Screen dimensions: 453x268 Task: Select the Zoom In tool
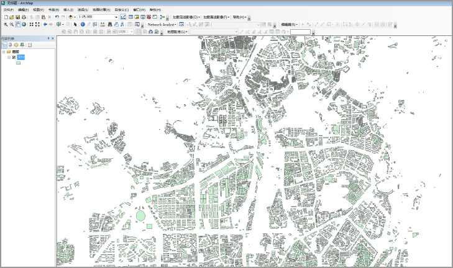pos(6,25)
